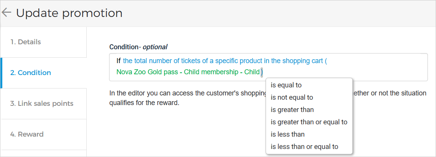Choose "is greater than or equal to"

[x=309, y=122]
